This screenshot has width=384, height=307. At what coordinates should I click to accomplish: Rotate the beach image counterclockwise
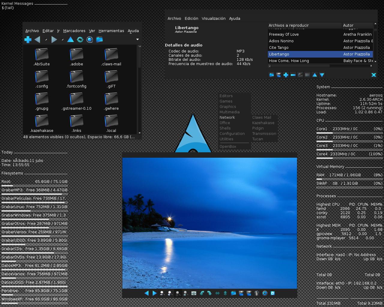[202, 293]
